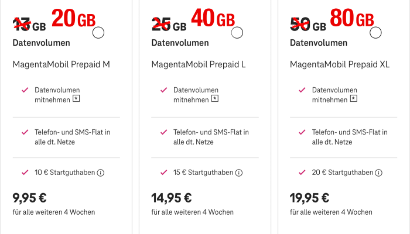The height and width of the screenshot is (234, 410).
Task: Select the 80 GB Prepaid XL radio button
Action: click(377, 33)
